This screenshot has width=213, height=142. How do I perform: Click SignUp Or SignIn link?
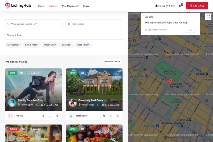point(165,6)
